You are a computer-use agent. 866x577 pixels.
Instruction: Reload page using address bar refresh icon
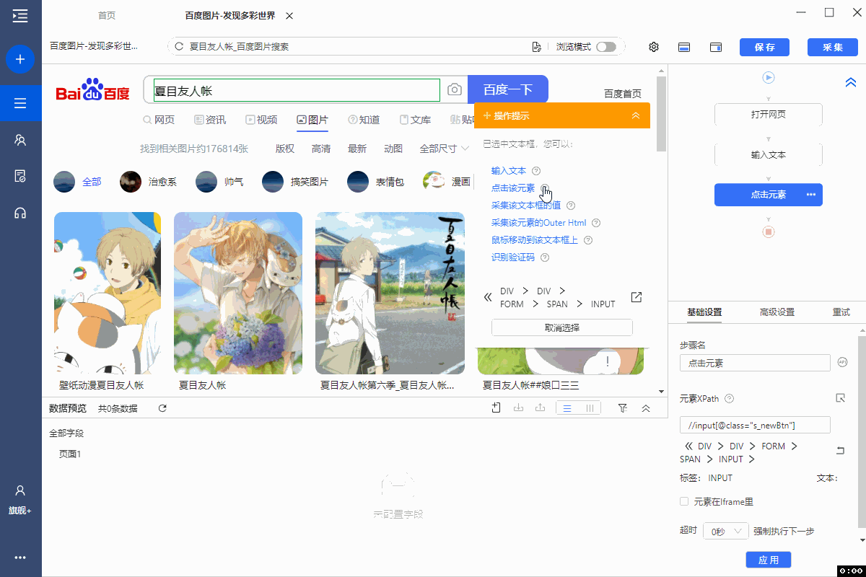[x=179, y=47]
